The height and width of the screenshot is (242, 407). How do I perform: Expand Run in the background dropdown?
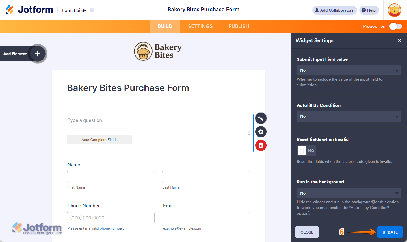pos(349,193)
